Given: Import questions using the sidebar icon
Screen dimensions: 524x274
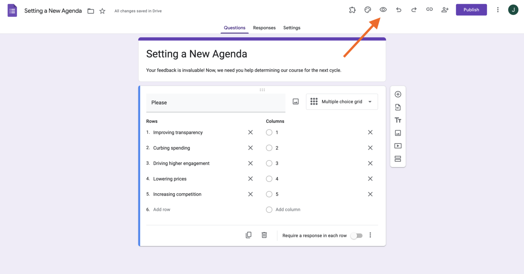Looking at the screenshot, I should pyautogui.click(x=398, y=107).
